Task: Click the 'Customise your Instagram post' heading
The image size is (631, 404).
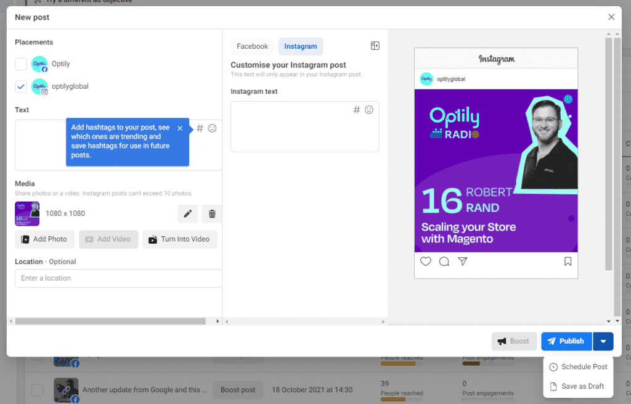Action: (288, 65)
